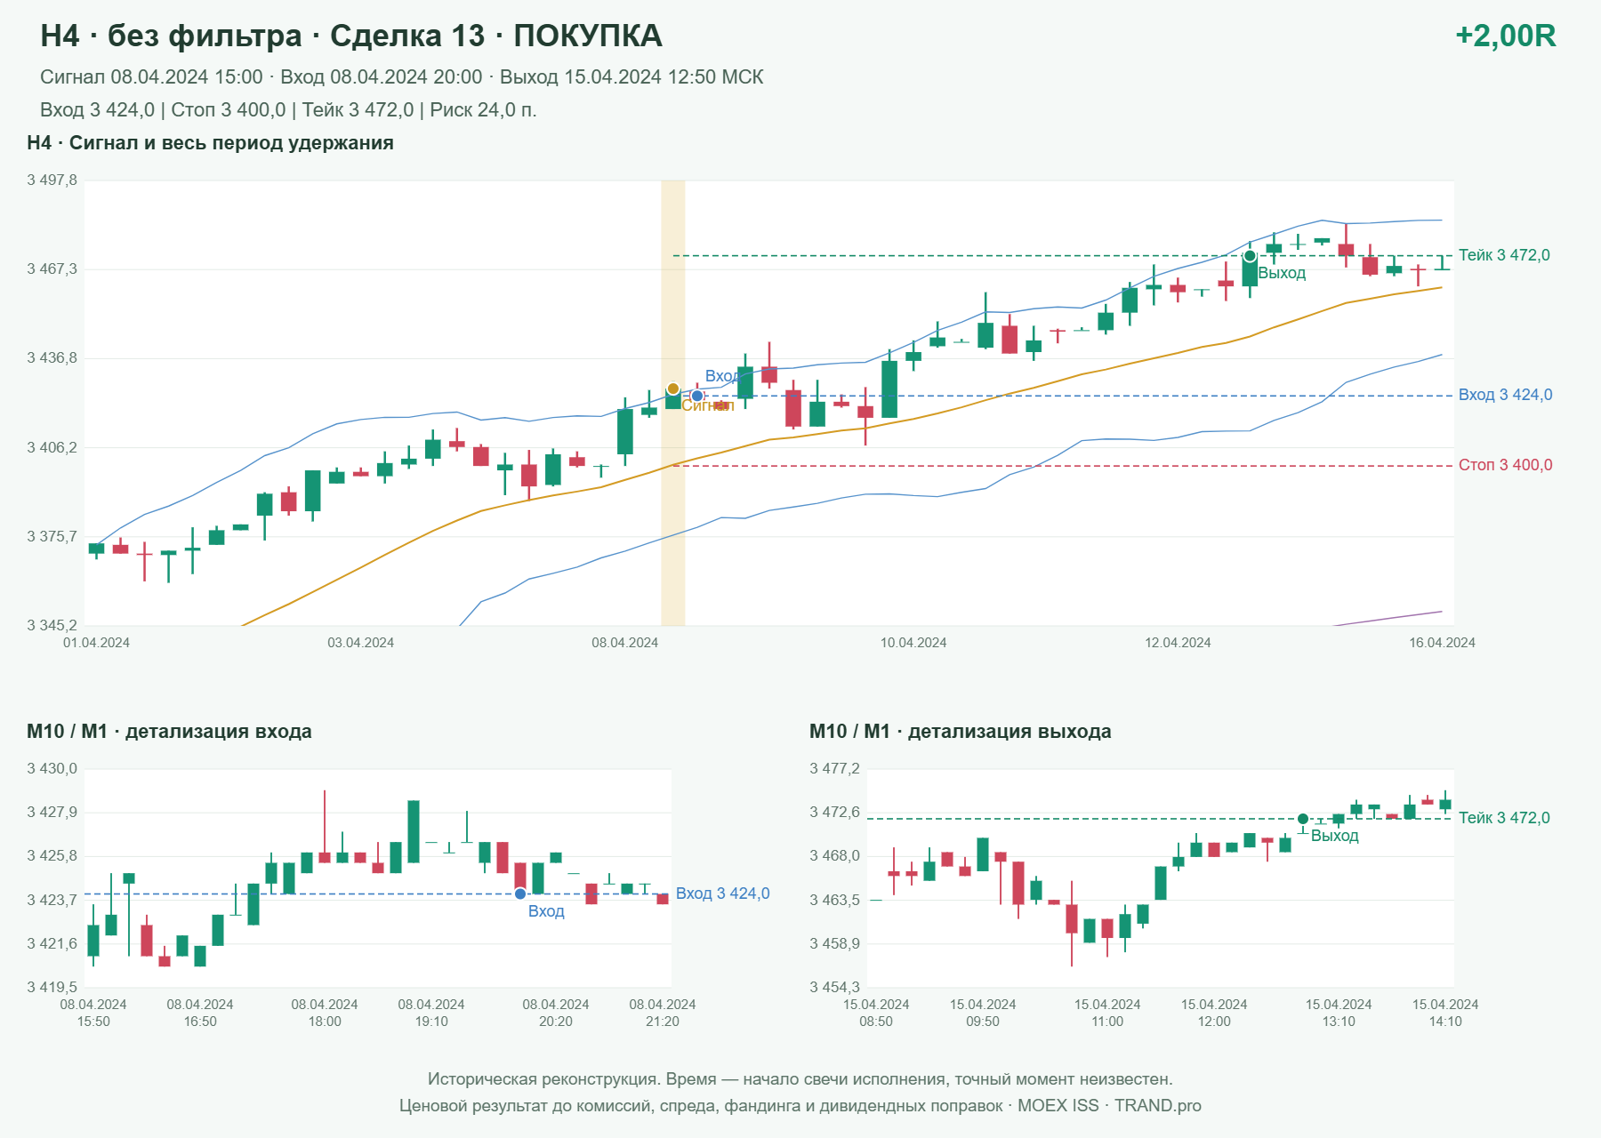The height and width of the screenshot is (1138, 1601).
Task: Click the y-axis value 3 430,0 in entry chart
Action: click(52, 769)
